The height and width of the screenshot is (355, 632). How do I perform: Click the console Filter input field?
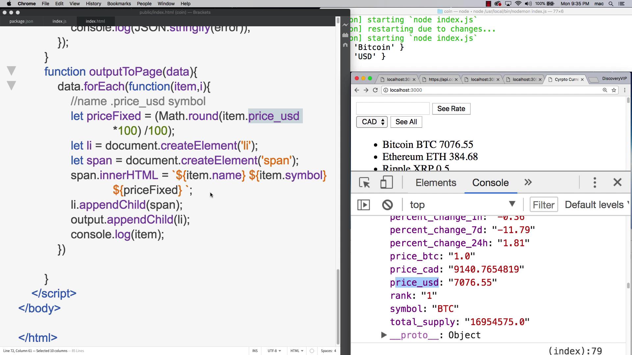coord(544,205)
